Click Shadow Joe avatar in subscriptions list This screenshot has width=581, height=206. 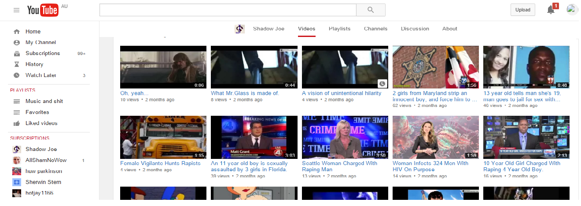pos(17,149)
